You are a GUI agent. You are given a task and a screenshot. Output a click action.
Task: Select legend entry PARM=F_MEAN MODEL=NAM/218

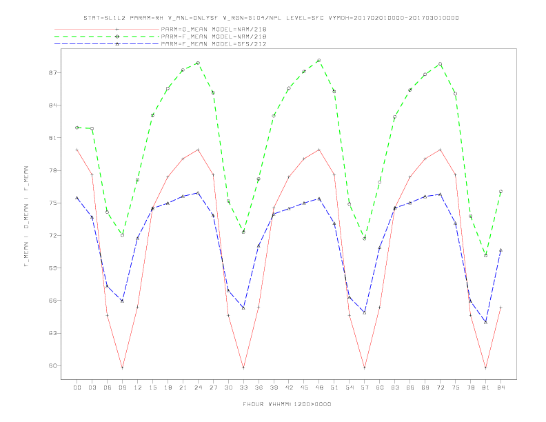tap(214, 37)
